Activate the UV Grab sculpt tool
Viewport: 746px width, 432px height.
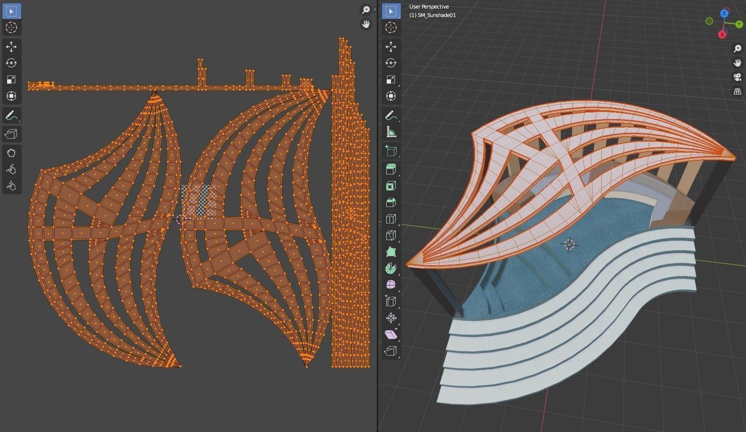11,153
